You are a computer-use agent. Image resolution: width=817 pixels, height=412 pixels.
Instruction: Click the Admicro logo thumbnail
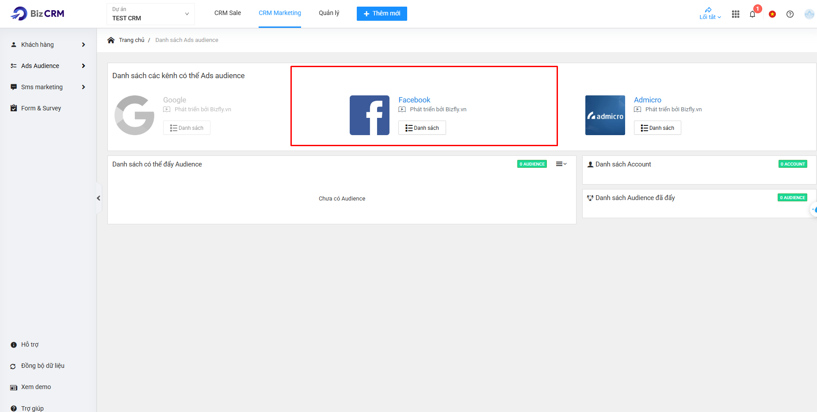(x=605, y=115)
